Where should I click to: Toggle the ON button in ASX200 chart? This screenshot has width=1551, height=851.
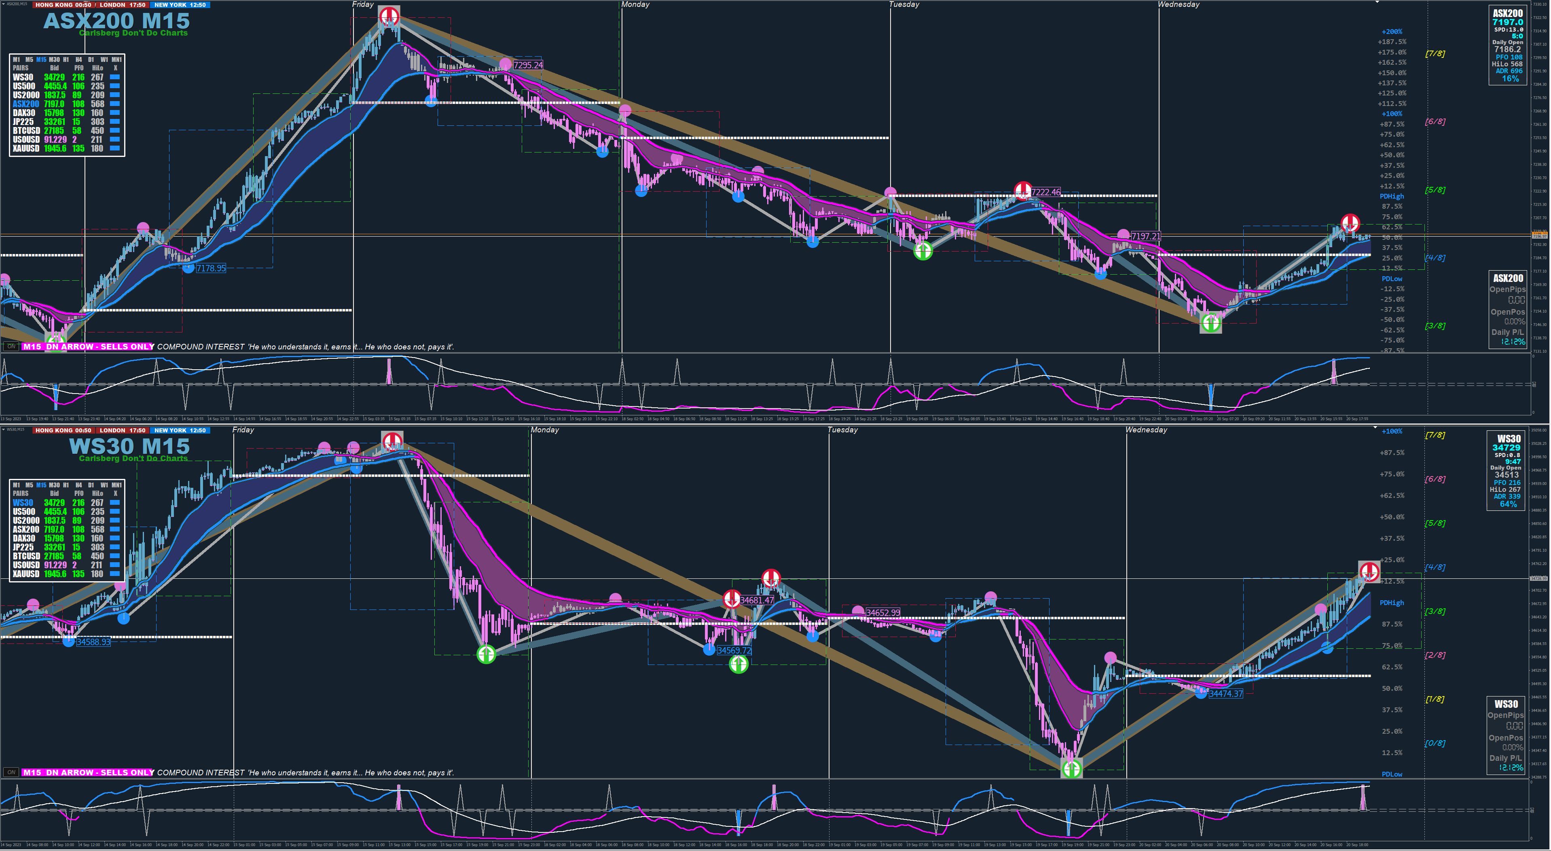pos(11,346)
